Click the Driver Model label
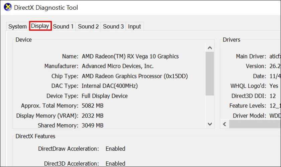281x167 pixels. pyautogui.click(x=250, y=116)
